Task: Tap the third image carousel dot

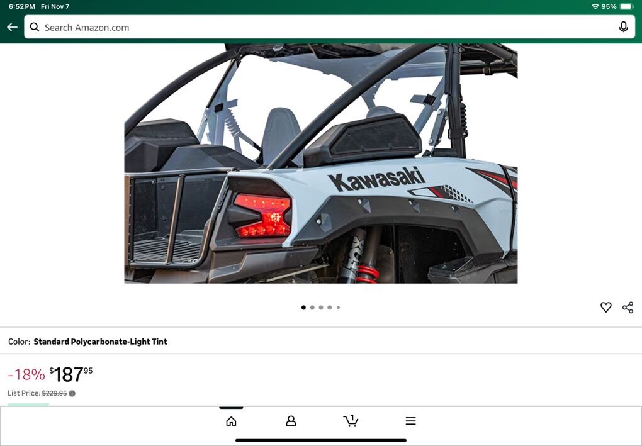Action: point(320,307)
